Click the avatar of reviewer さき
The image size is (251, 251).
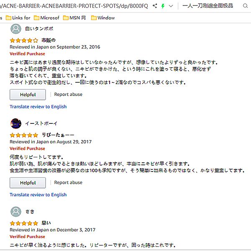click(16, 211)
